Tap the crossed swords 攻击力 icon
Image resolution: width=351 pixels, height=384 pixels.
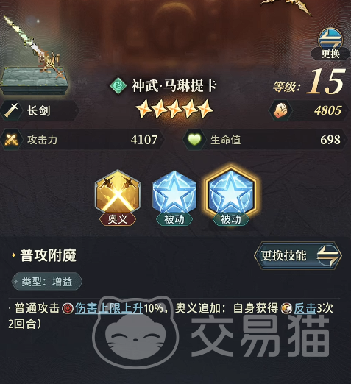(12, 140)
